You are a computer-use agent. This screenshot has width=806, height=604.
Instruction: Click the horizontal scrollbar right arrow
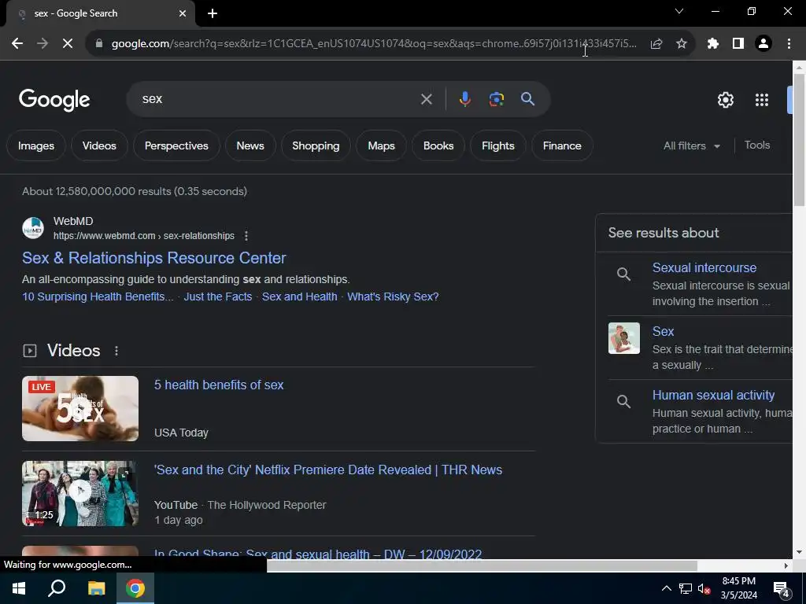click(786, 565)
